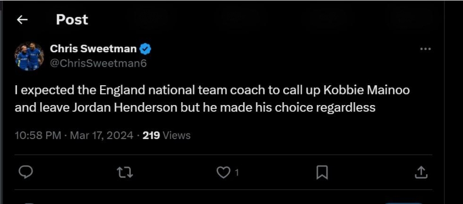Click the 10:58 PM timestamp
This screenshot has height=204, width=463.
click(38, 135)
